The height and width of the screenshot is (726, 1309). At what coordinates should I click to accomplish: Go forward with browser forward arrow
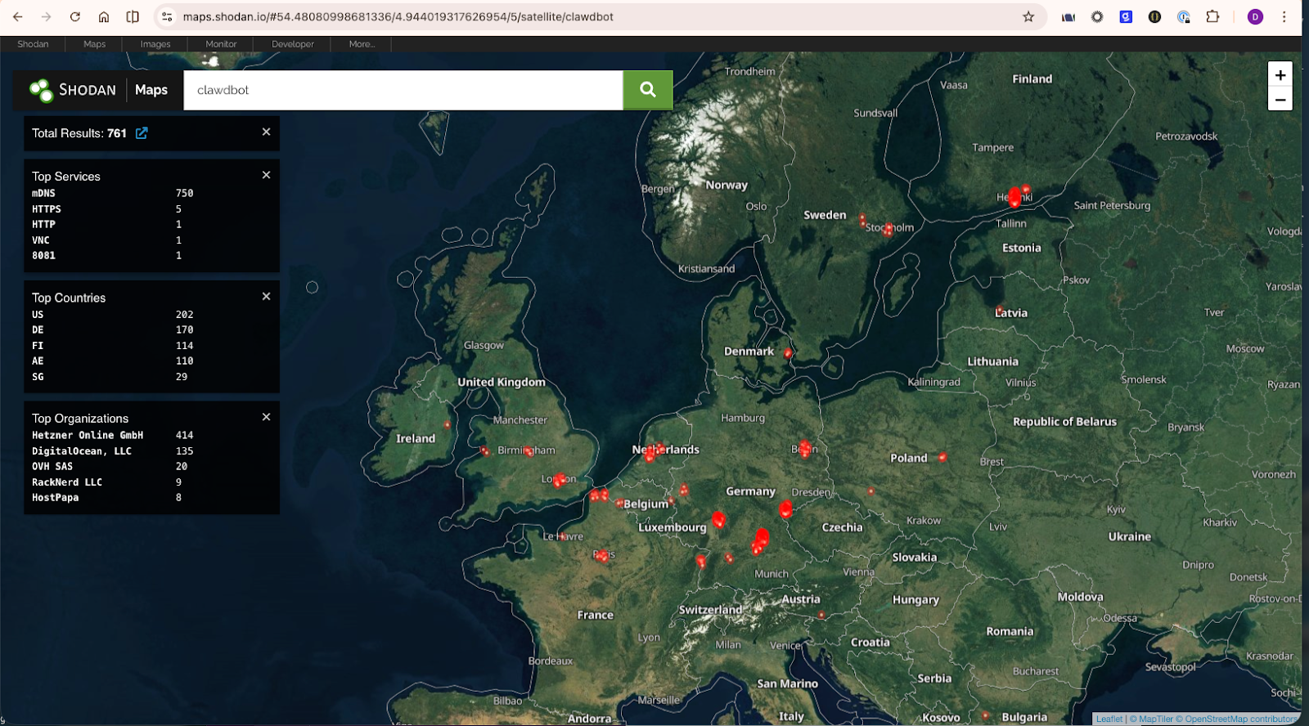click(46, 16)
